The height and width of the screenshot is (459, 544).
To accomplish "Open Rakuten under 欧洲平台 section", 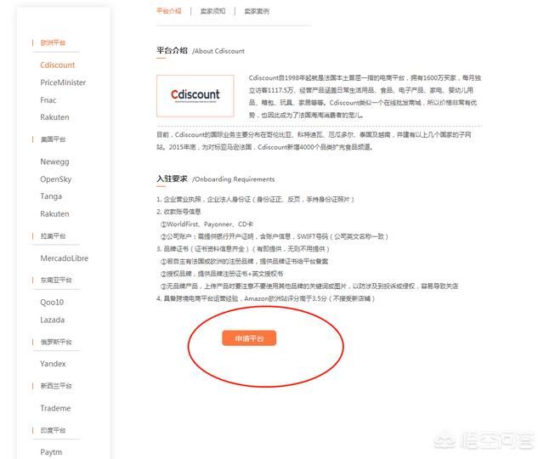I will 54,117.
